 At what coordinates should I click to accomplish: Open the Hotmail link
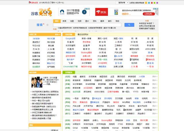115,128
